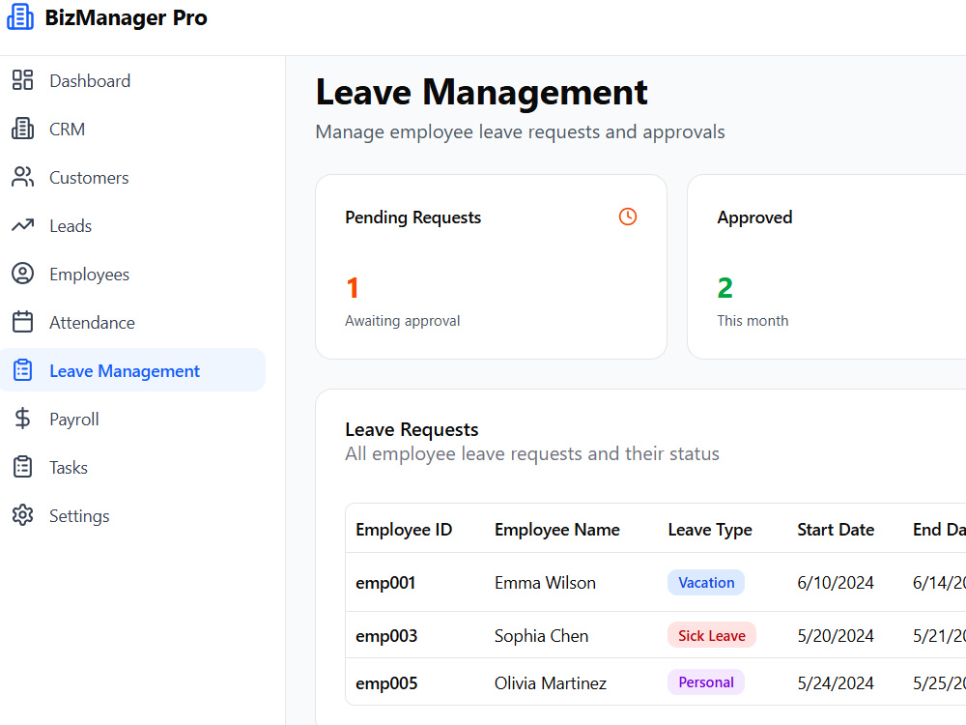Select Attendance in the sidebar

132,322
